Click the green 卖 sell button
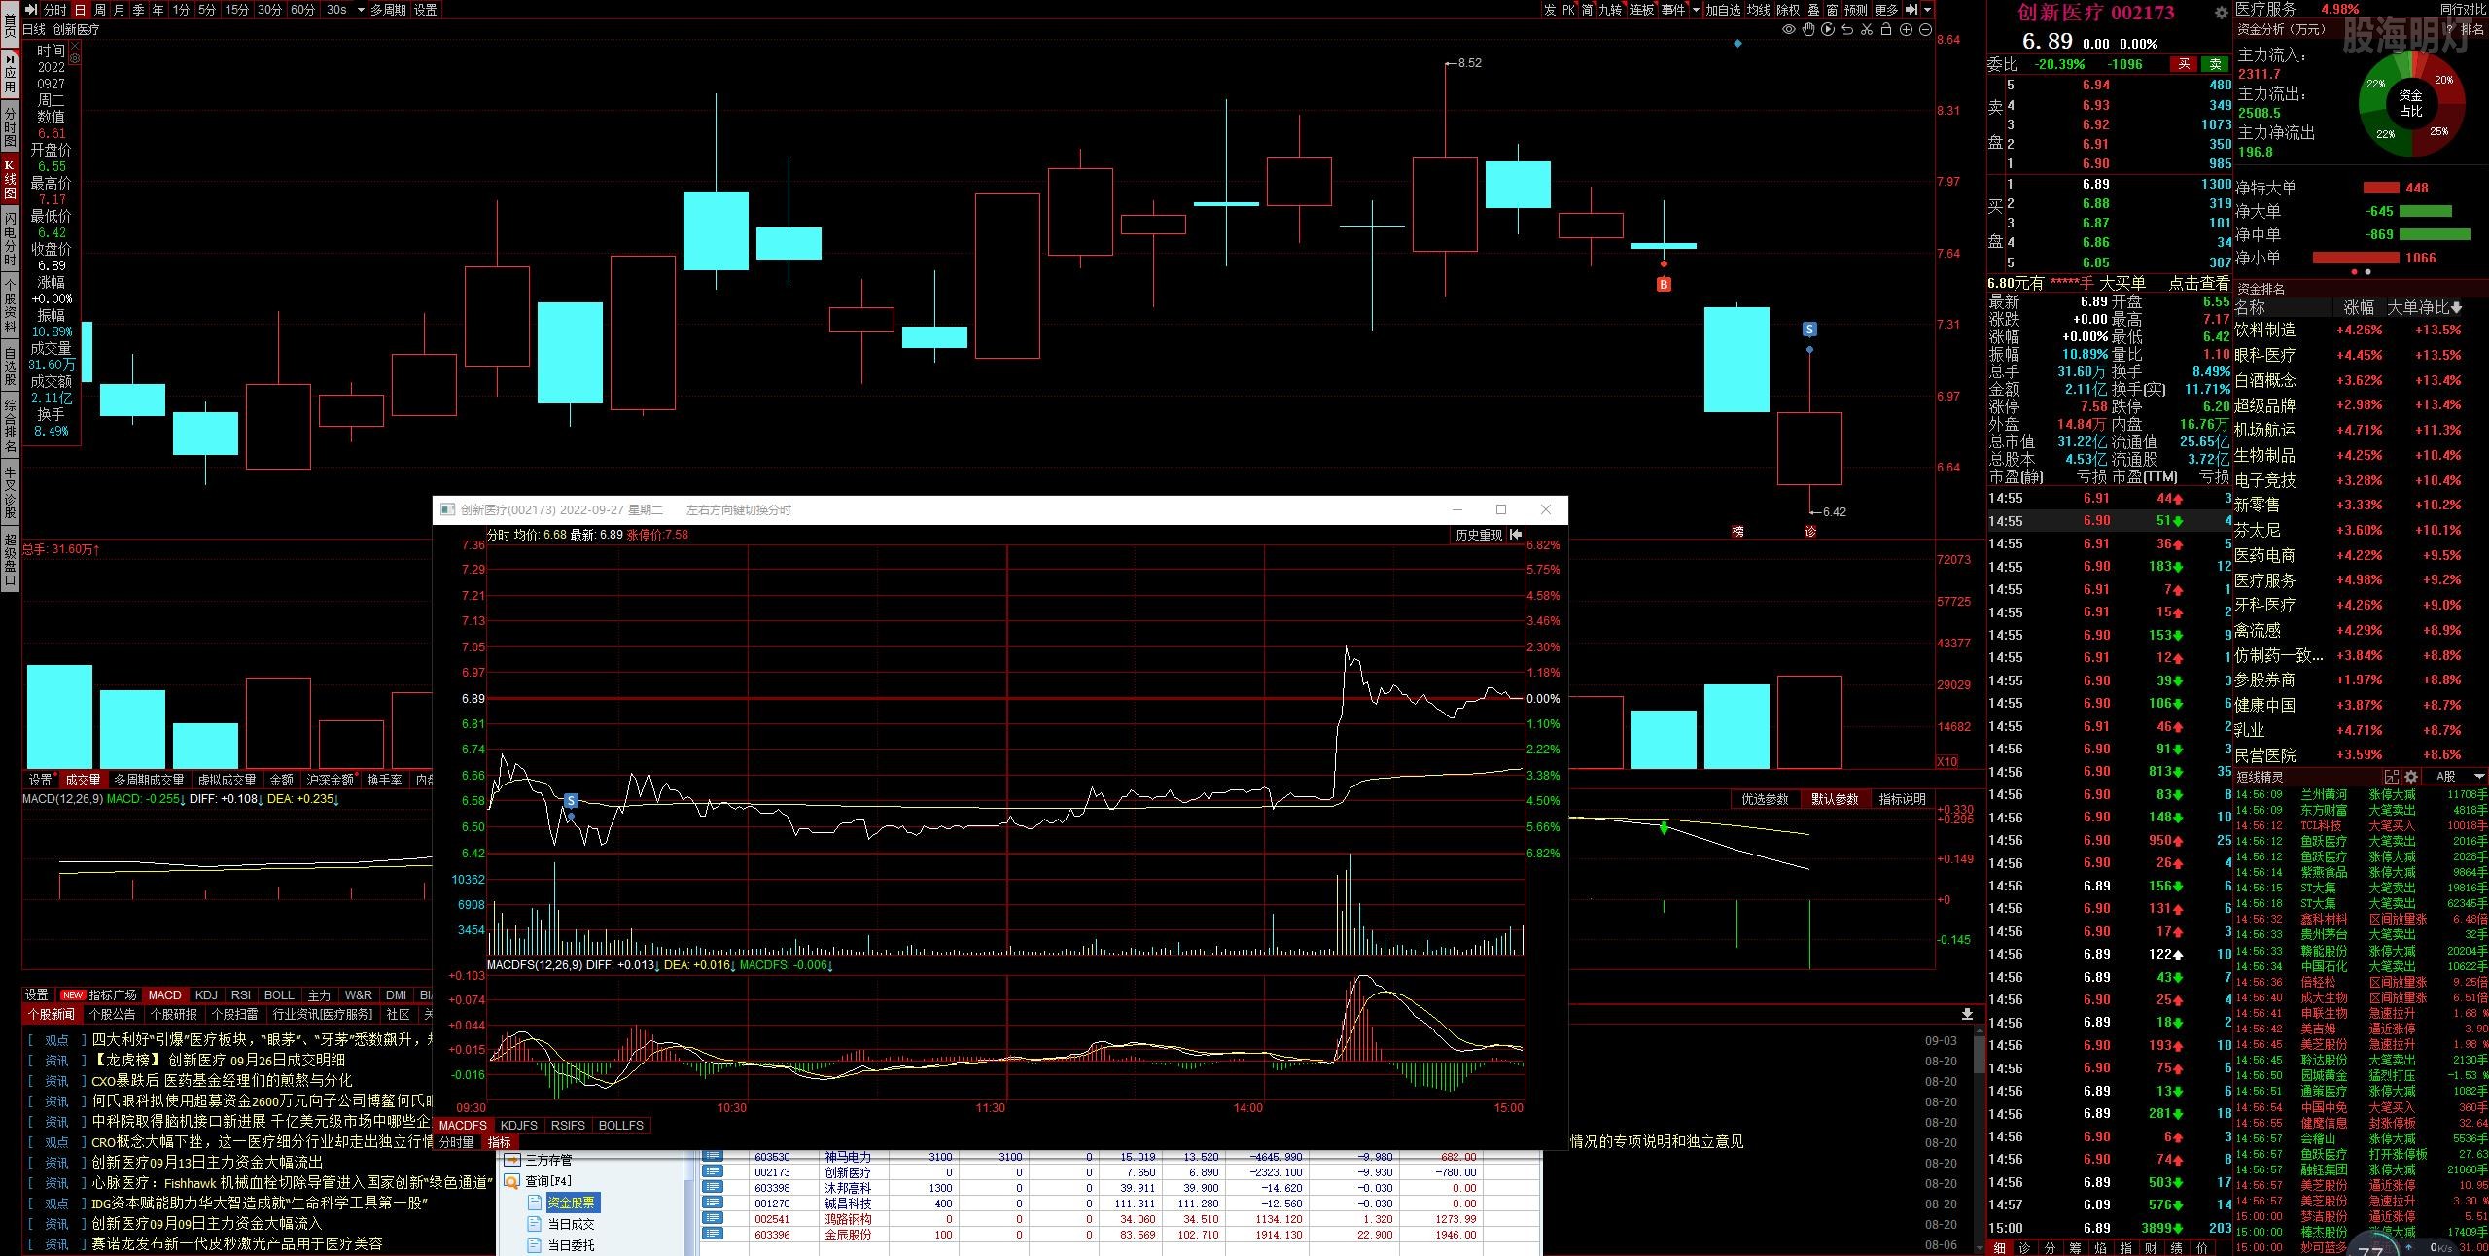 click(2215, 64)
